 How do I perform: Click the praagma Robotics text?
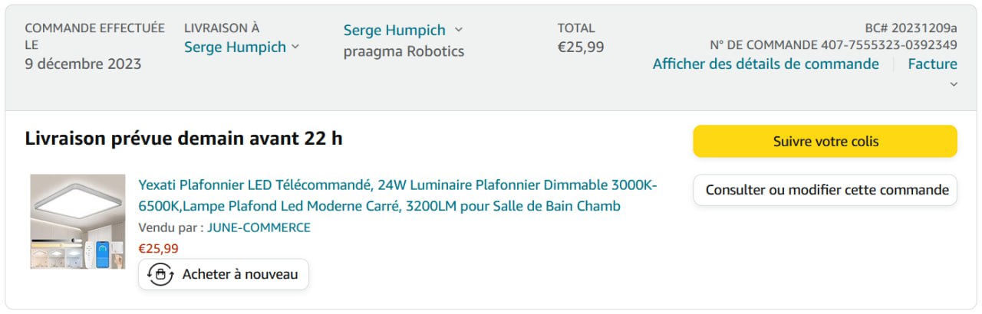pos(404,51)
